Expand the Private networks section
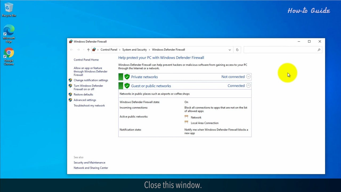The image size is (341, 192). click(248, 77)
